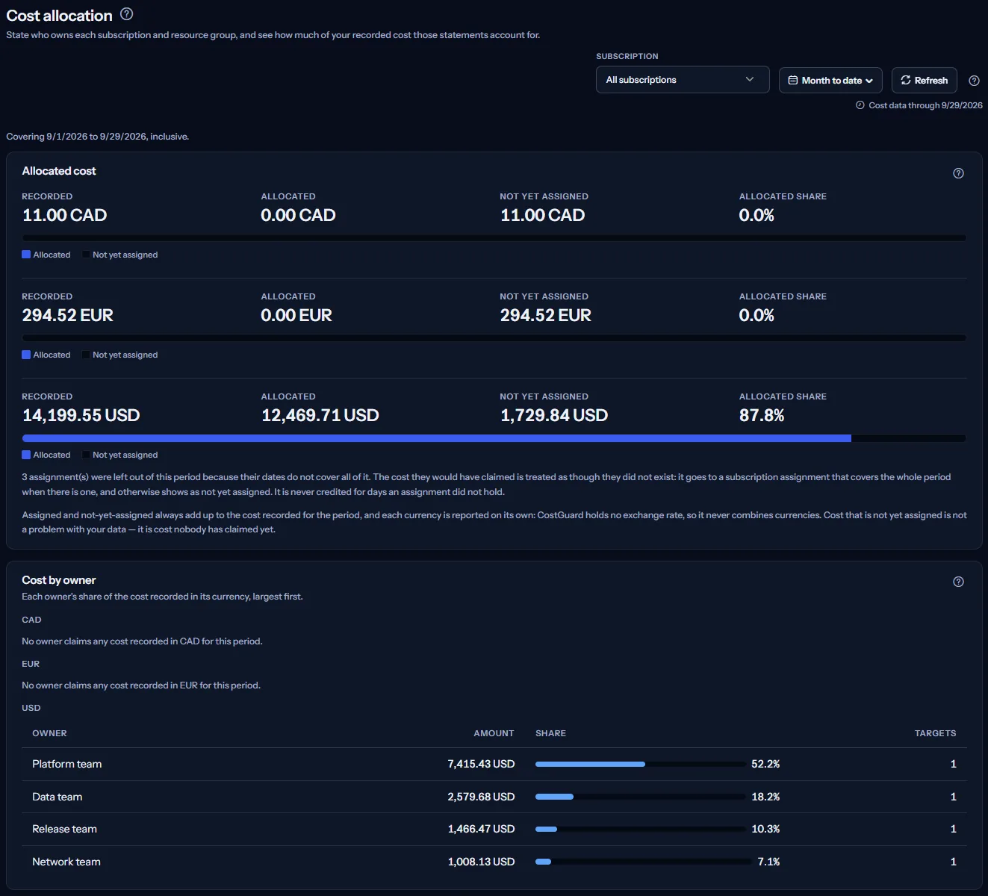988x896 pixels.
Task: Click the USD allocated progress bar
Action: point(494,438)
